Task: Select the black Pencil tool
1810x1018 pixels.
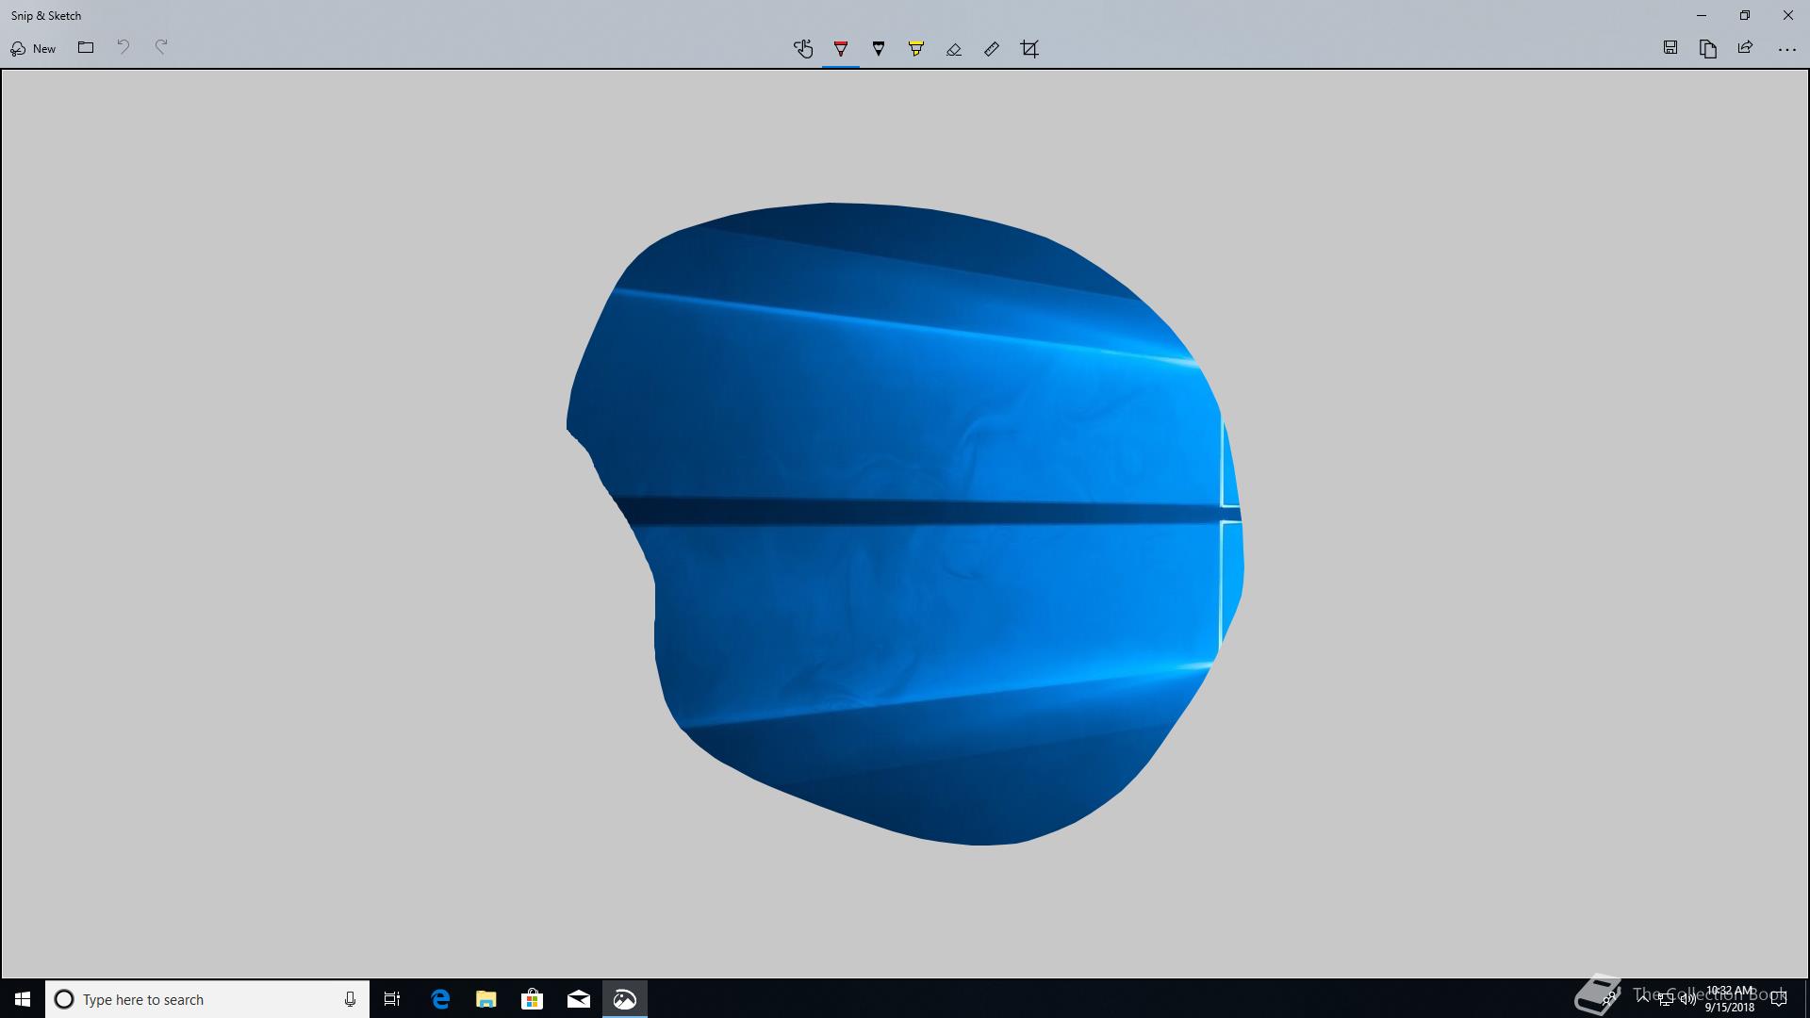Action: tap(879, 49)
